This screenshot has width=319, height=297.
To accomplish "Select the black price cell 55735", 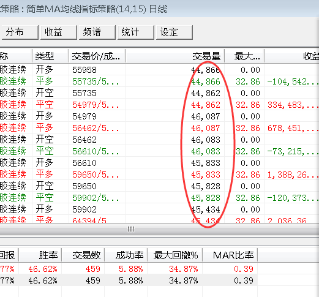I will 84,93.
